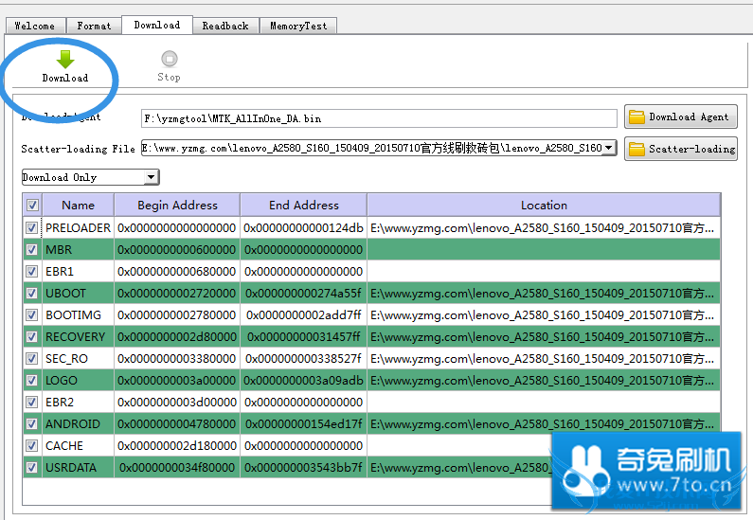
Task: Click the green Download arrow icon
Action: point(64,60)
